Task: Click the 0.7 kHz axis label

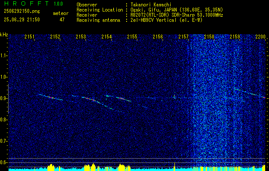Action: [x=3, y=141]
